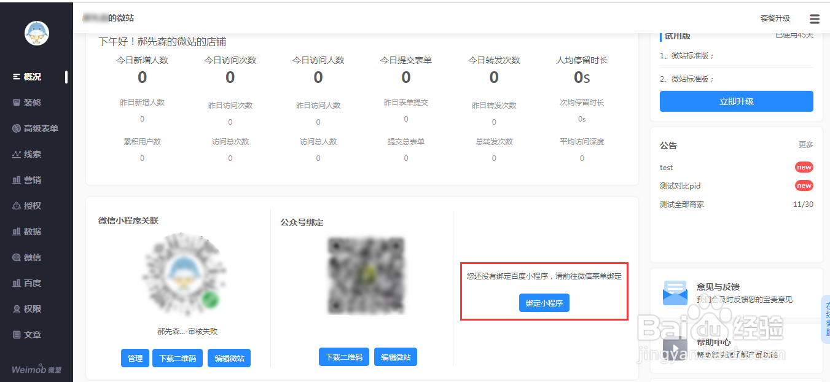Select the 百度 sidebar item

[33, 283]
